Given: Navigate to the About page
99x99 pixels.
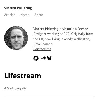Looking at the screenshot, I should (39, 15).
